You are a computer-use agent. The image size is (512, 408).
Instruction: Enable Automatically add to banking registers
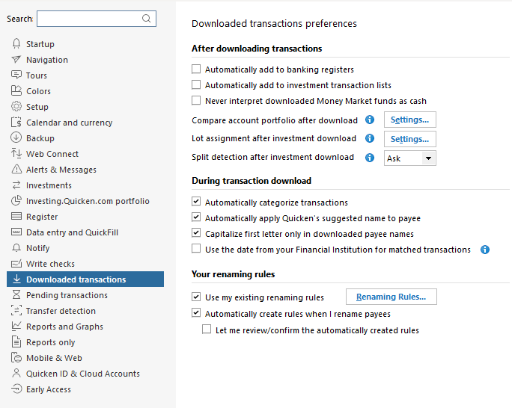pos(197,69)
